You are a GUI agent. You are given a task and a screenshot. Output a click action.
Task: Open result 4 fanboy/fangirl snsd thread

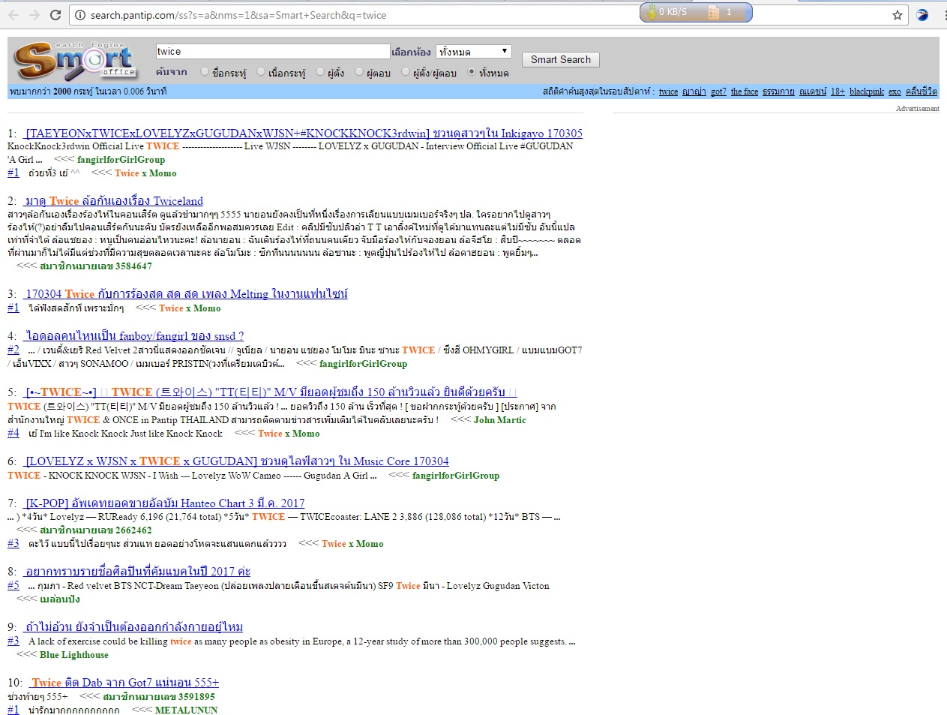click(134, 336)
